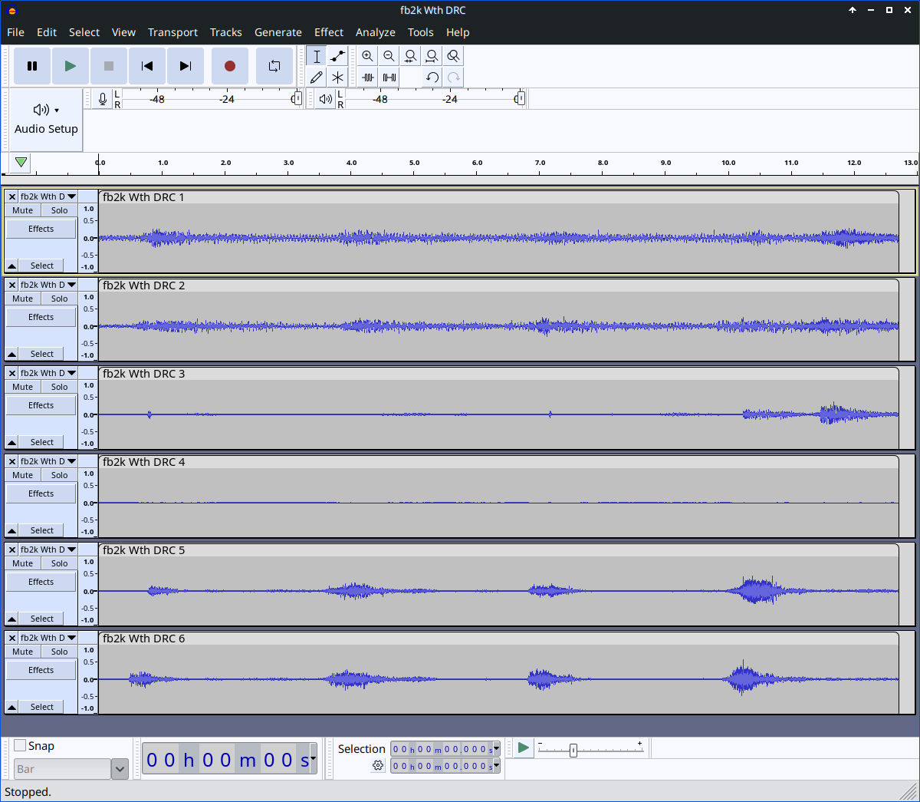Open the File menu

pos(15,32)
